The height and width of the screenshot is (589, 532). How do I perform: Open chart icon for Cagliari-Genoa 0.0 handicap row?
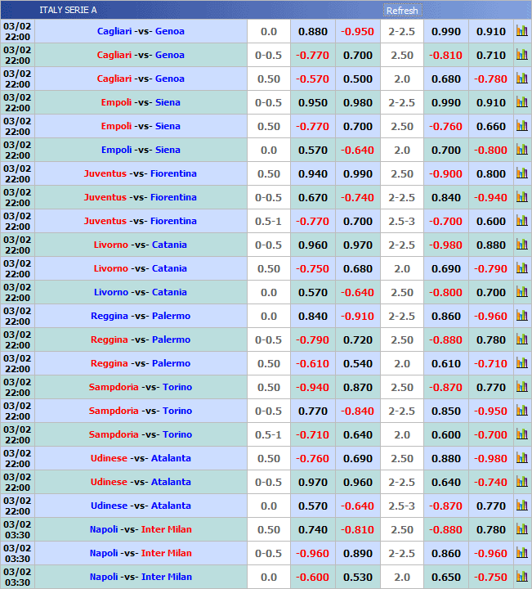tap(521, 31)
